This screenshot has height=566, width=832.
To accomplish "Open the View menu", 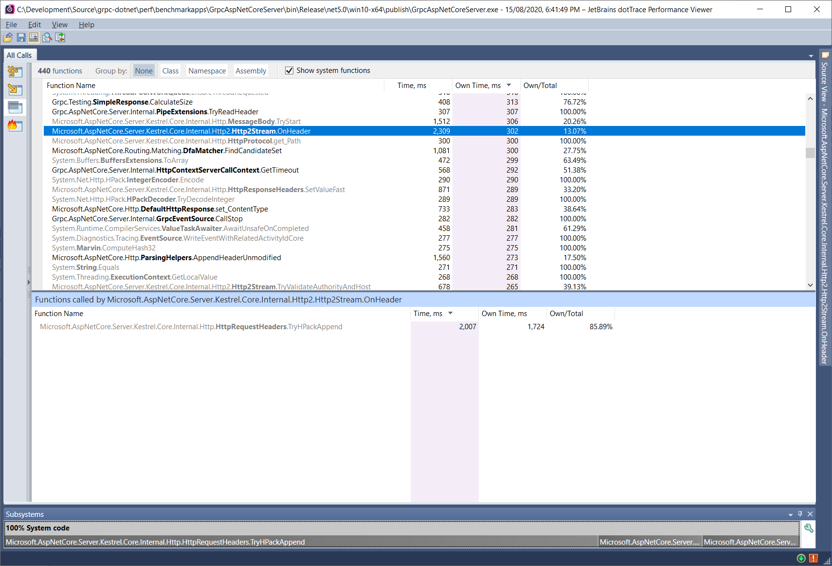I will (60, 25).
